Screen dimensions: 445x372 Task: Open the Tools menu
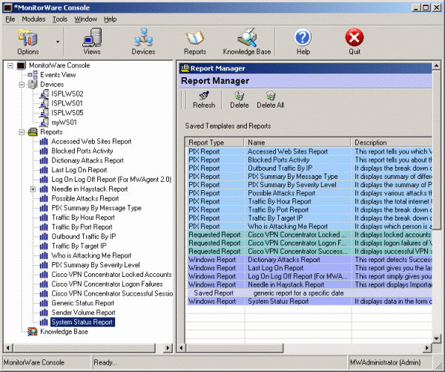[x=60, y=19]
